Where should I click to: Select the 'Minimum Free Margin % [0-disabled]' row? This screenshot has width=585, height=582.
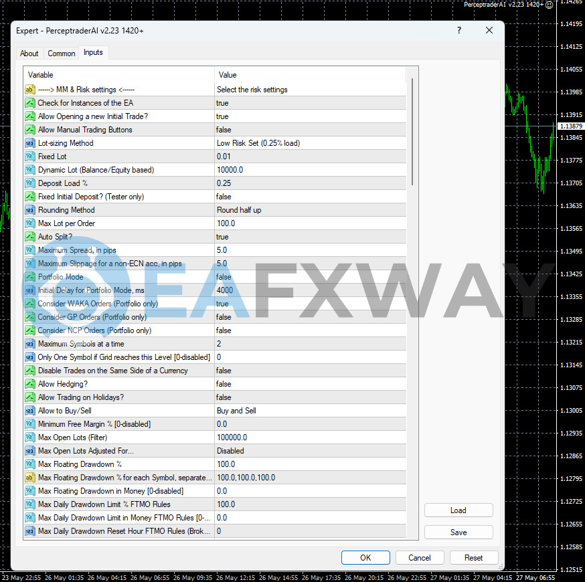tap(215, 424)
